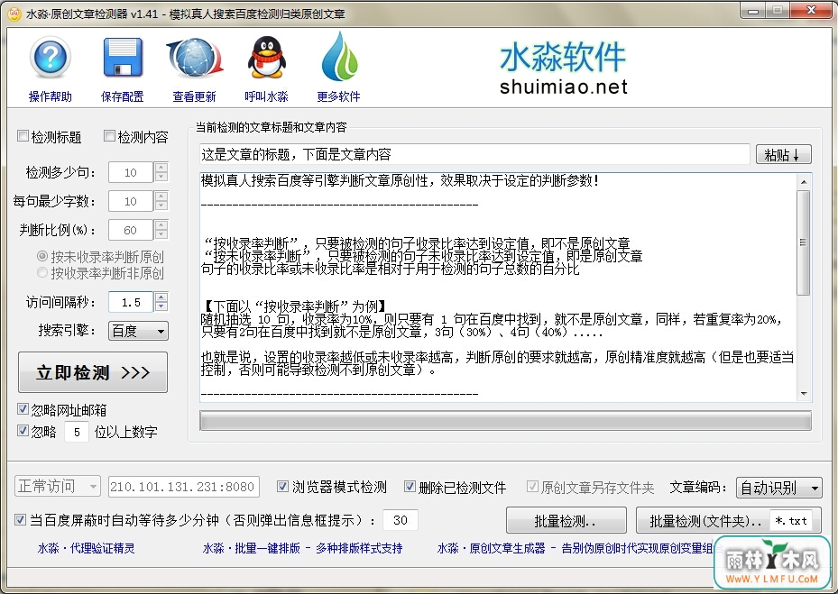
Task: Click the detection progress bar
Action: click(505, 420)
